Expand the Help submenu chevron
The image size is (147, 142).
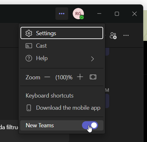(93, 59)
